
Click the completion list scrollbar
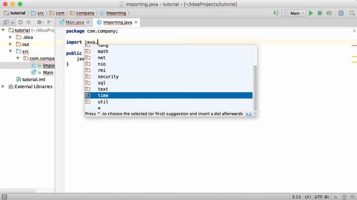point(255,88)
